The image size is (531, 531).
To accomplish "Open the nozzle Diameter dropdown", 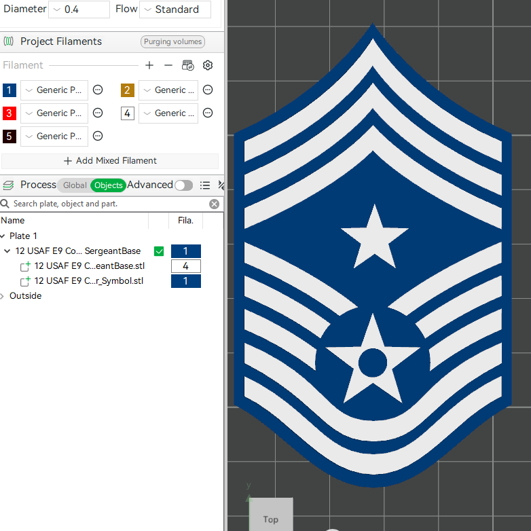I will (x=79, y=9).
